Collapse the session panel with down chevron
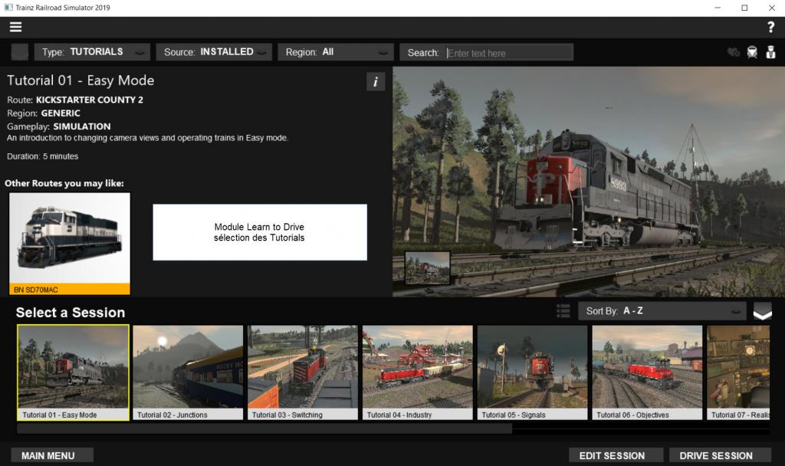Viewport: 785px width, 466px height. click(763, 311)
